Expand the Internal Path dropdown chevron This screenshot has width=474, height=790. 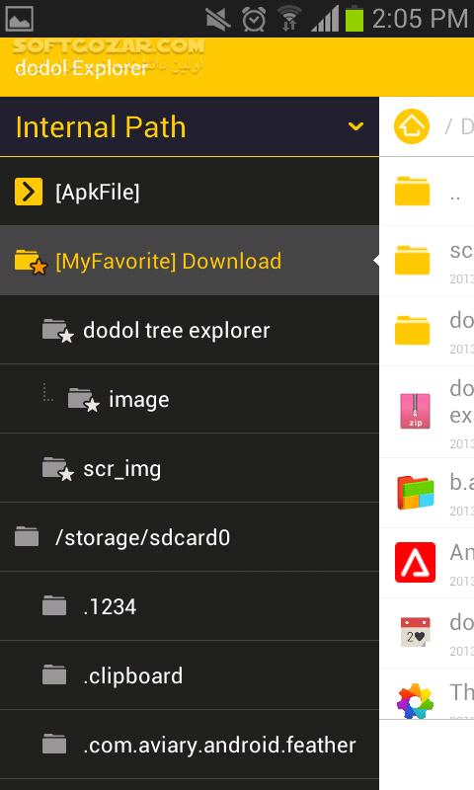355,126
